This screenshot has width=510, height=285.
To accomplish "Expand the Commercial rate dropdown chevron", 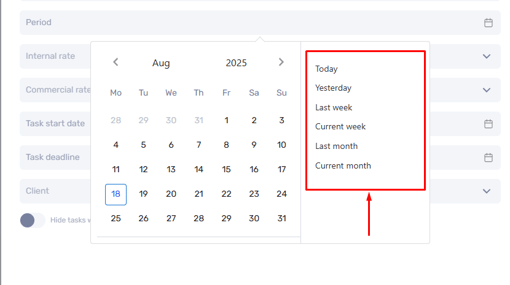I will [x=487, y=90].
